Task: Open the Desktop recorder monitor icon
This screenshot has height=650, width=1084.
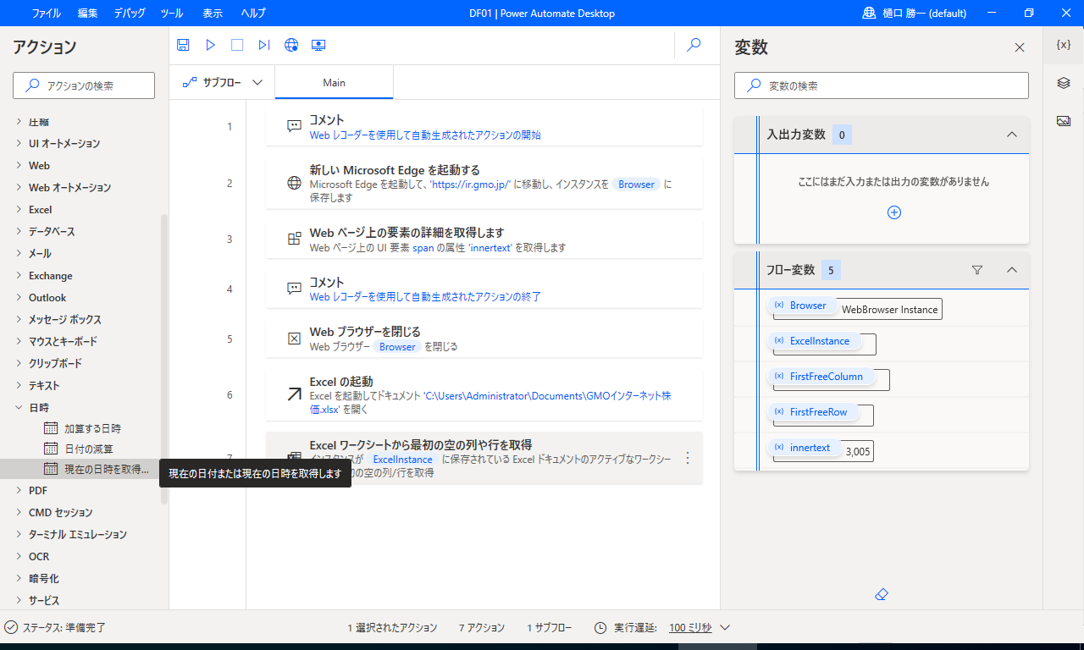Action: (318, 45)
